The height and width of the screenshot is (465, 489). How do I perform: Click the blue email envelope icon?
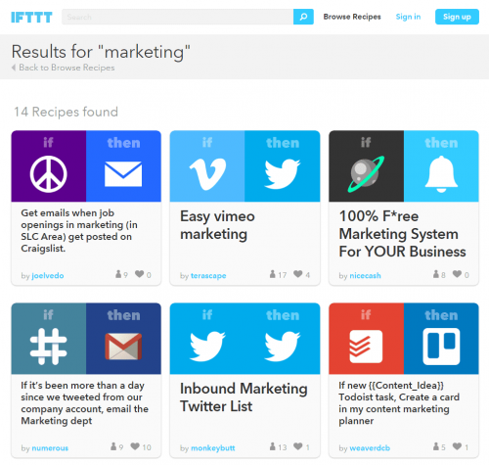coord(123,174)
